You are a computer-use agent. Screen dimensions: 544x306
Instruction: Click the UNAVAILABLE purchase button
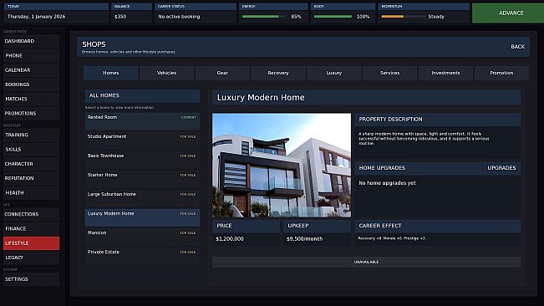pyautogui.click(x=366, y=262)
